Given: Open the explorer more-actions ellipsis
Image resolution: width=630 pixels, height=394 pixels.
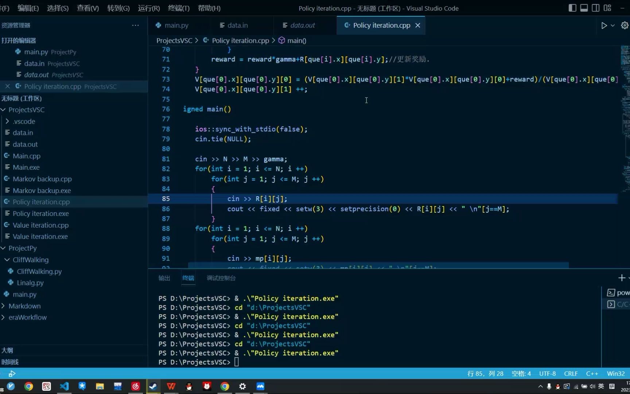Looking at the screenshot, I should pos(135,25).
